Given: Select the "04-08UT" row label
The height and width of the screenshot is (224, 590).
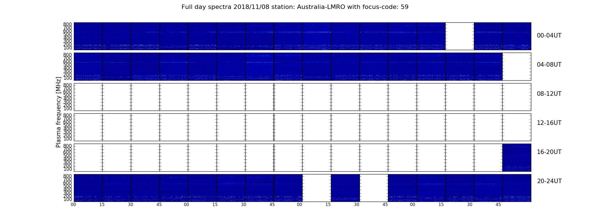Looking at the screenshot, I should click(x=549, y=65).
